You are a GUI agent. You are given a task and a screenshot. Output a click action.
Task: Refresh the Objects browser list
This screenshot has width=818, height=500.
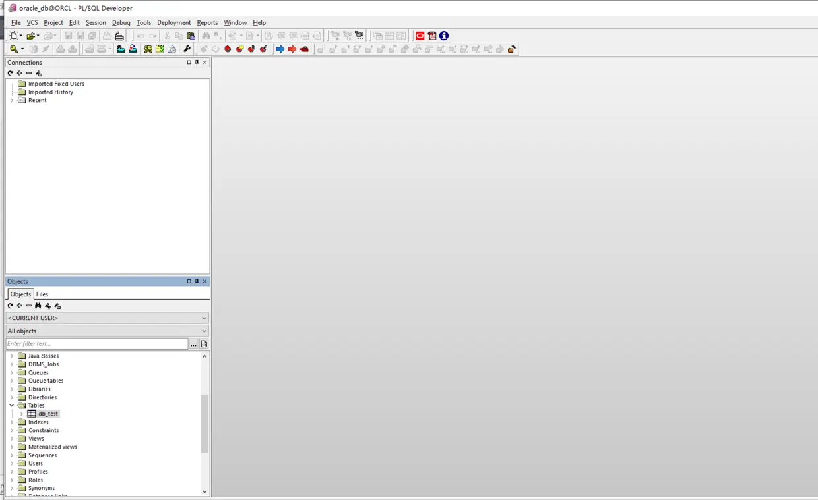click(11, 306)
